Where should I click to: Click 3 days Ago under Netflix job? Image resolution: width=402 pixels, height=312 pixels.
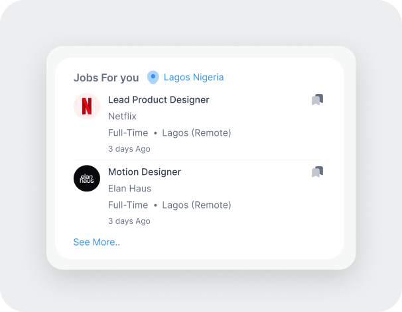(x=129, y=149)
